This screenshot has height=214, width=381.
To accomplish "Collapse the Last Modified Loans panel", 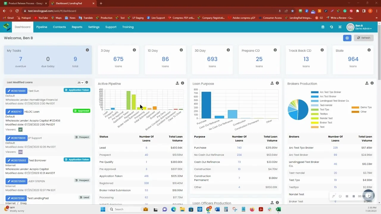I will coord(87,82).
